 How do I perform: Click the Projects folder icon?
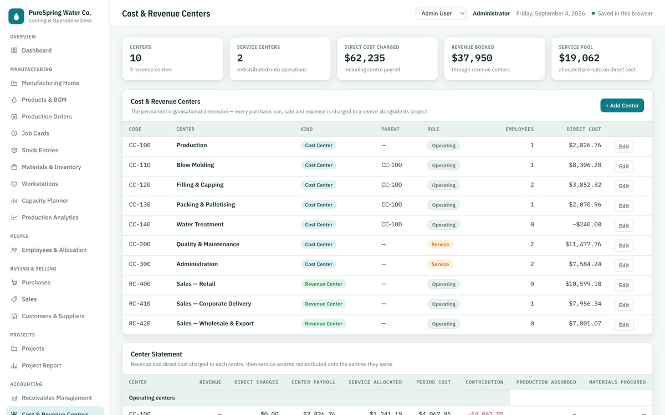(x=14, y=349)
